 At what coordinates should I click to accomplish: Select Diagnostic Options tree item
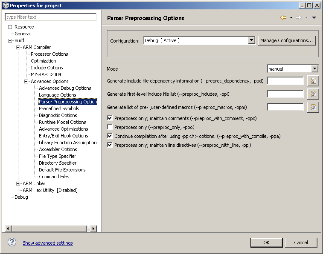(58, 115)
